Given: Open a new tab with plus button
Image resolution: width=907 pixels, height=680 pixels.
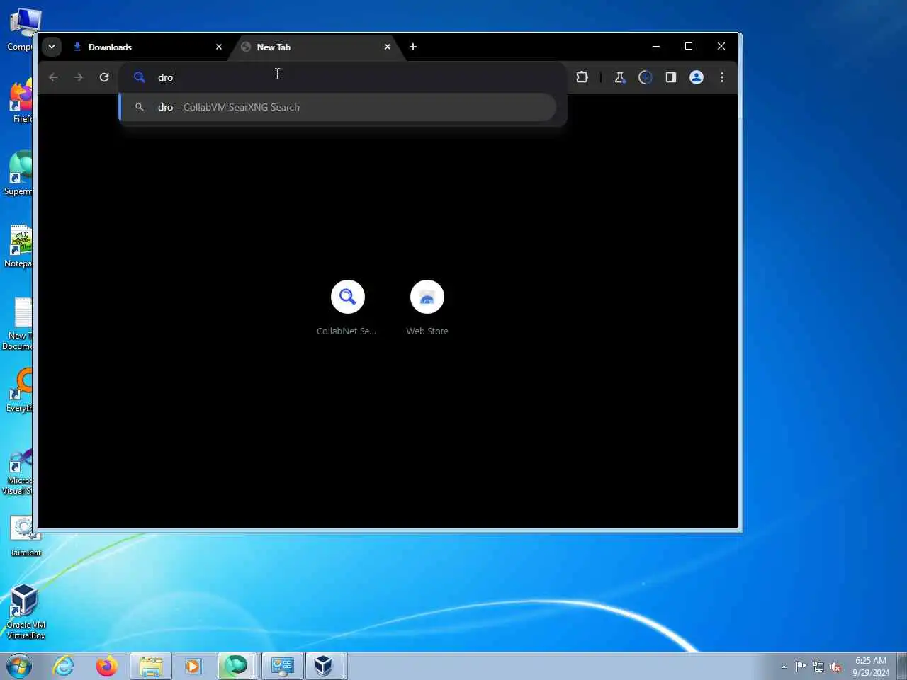Looking at the screenshot, I should [x=413, y=47].
